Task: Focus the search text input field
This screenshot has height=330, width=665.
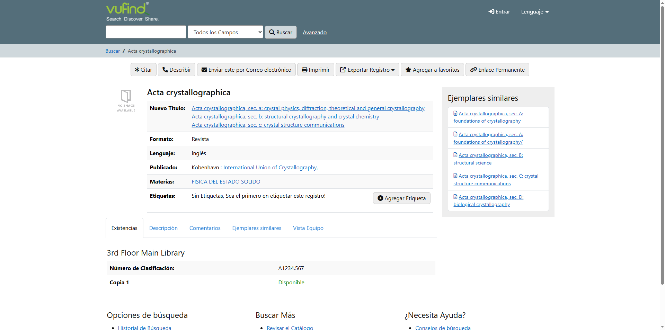Action: coord(146,32)
